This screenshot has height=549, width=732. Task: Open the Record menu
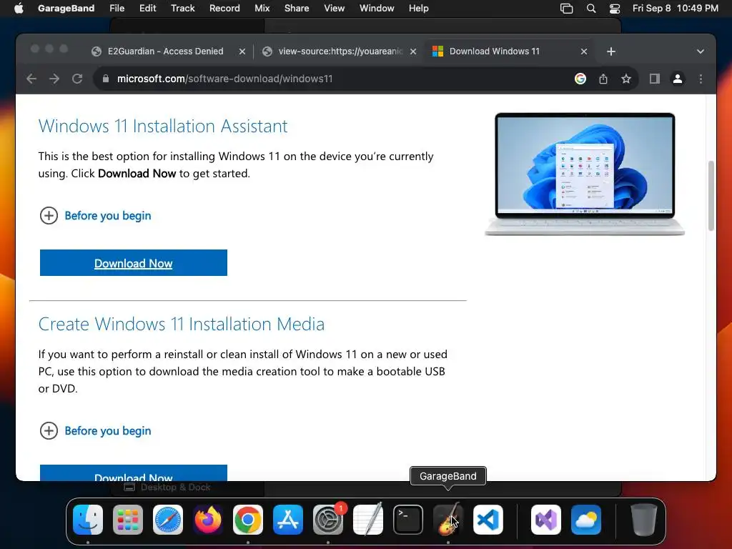tap(224, 9)
